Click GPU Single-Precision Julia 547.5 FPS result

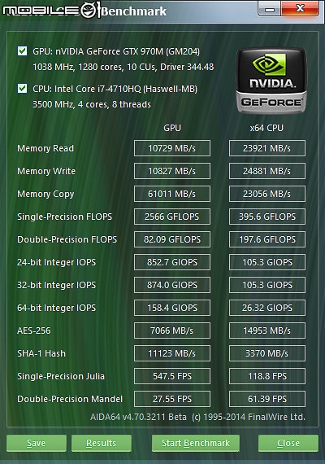click(172, 376)
